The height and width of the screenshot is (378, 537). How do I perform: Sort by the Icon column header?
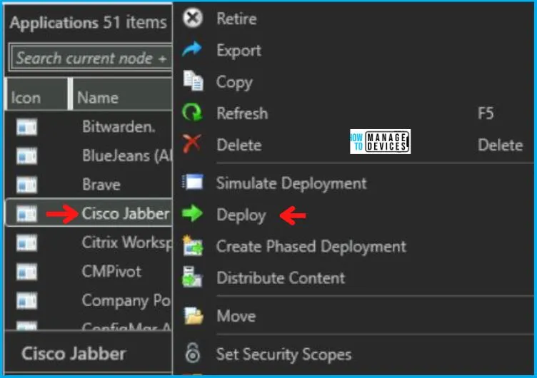pyautogui.click(x=36, y=94)
